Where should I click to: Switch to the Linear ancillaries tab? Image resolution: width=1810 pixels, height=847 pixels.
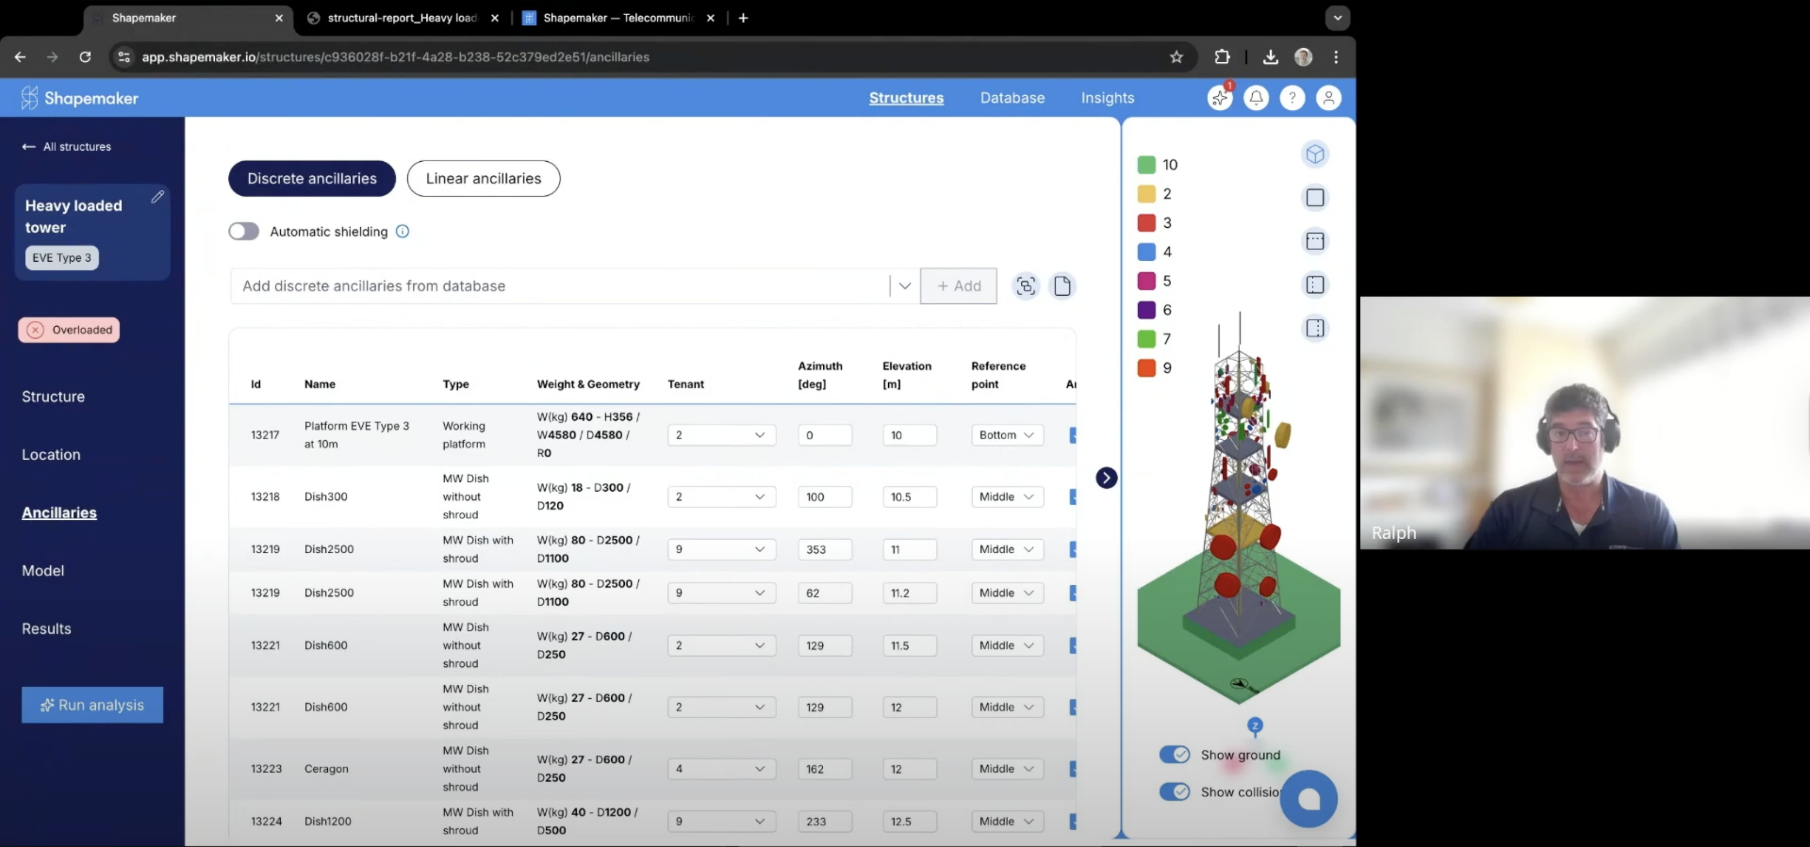(x=483, y=179)
